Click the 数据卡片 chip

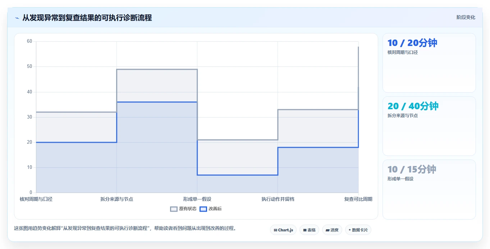pos(358,230)
